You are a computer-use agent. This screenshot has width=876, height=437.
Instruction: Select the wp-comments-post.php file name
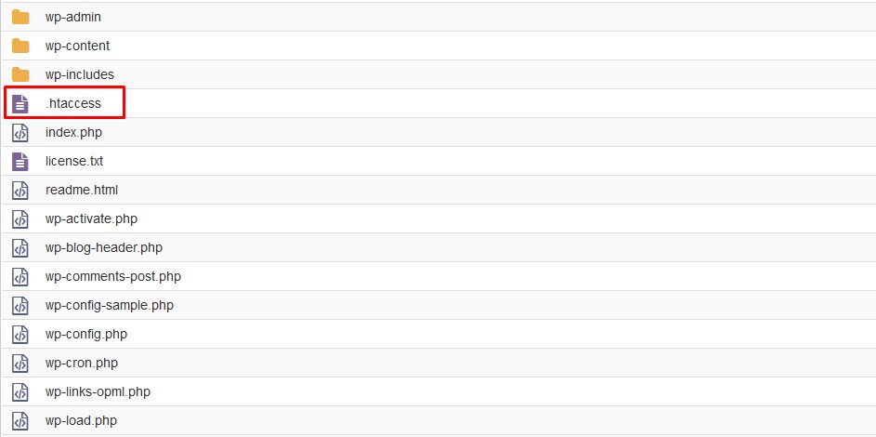113,277
